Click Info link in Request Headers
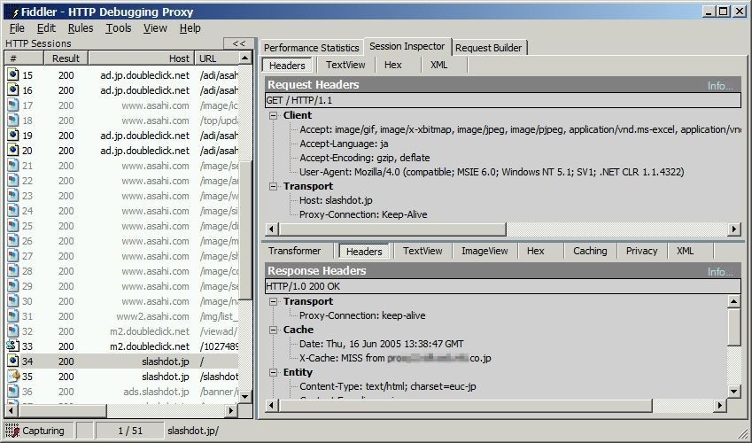This screenshot has height=443, width=752. (720, 85)
